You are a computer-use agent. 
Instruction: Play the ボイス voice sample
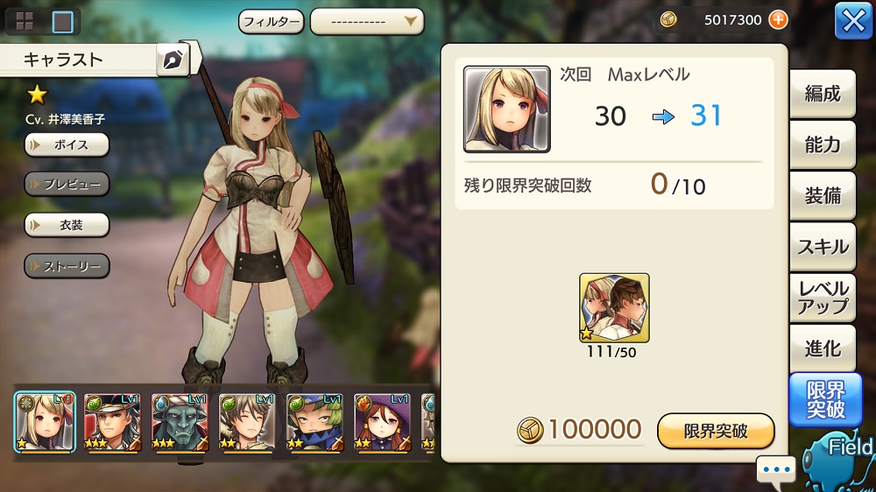[x=67, y=145]
